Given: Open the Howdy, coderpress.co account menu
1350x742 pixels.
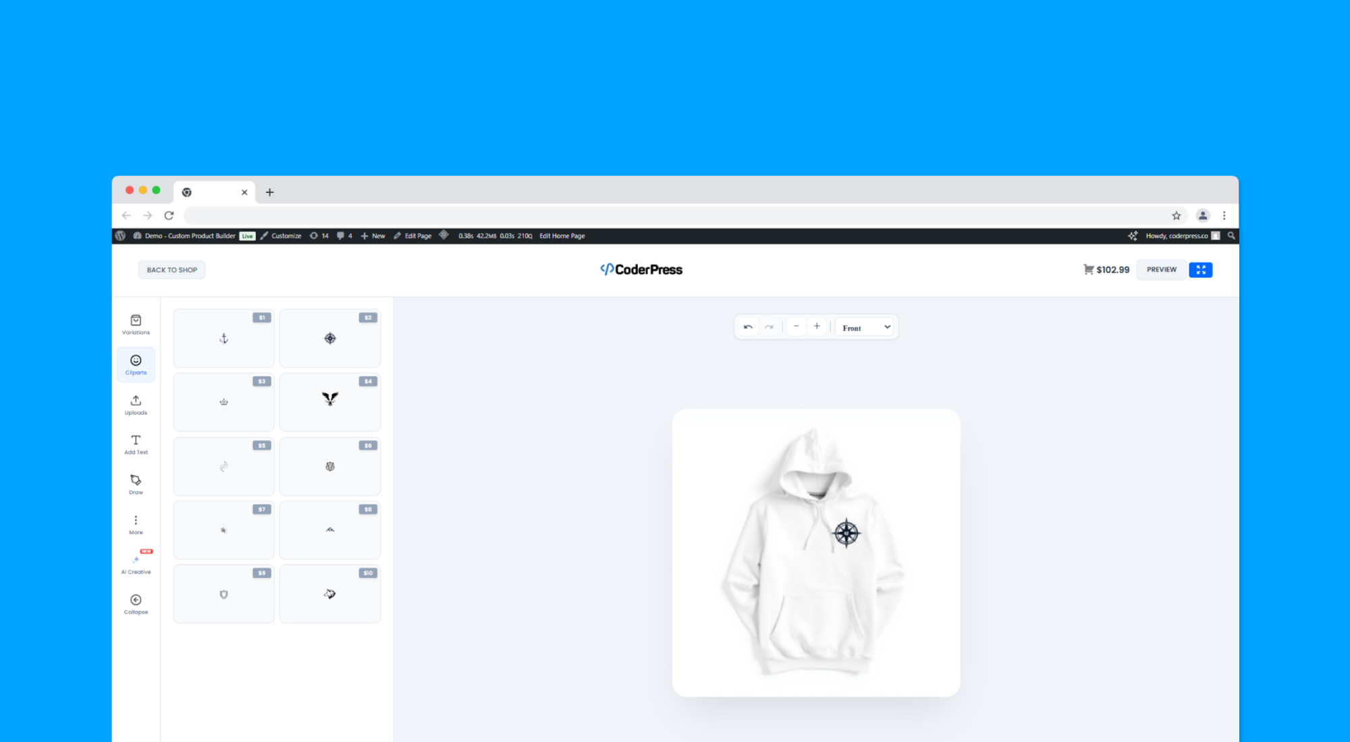Looking at the screenshot, I should (1183, 235).
